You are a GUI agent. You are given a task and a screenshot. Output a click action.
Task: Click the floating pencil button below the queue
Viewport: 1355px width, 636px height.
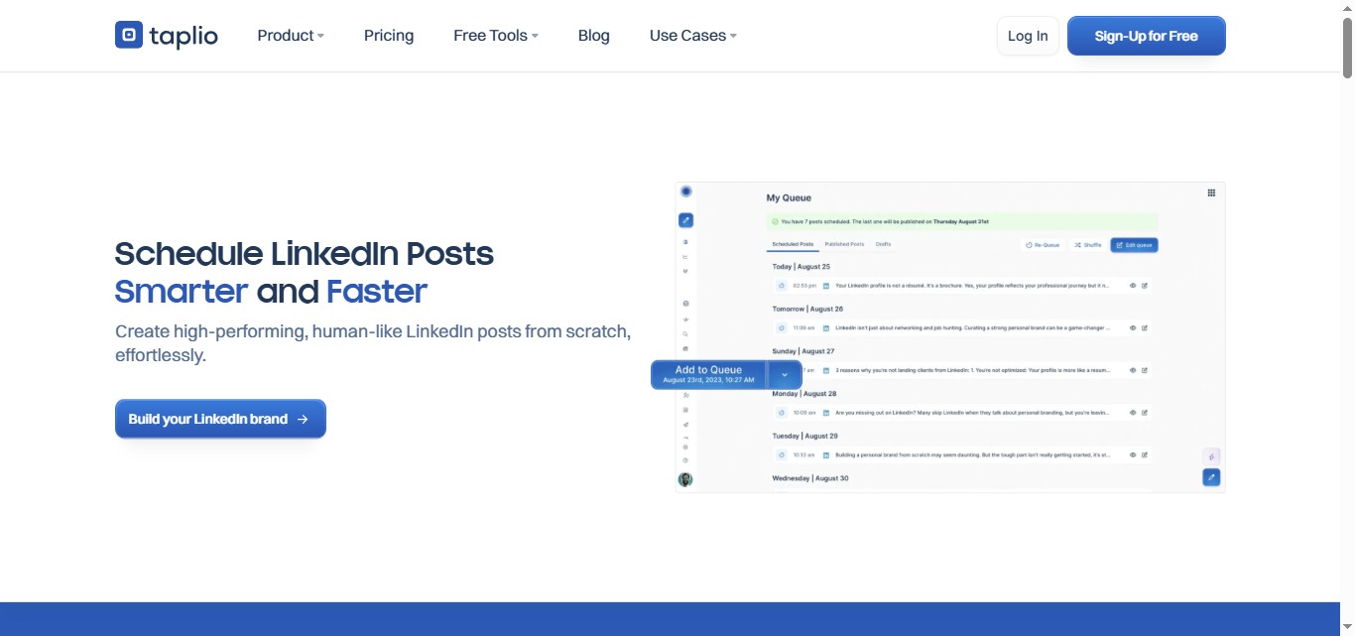click(x=1211, y=476)
